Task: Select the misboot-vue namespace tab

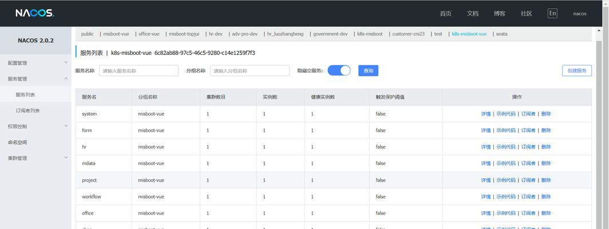Action: click(x=116, y=34)
